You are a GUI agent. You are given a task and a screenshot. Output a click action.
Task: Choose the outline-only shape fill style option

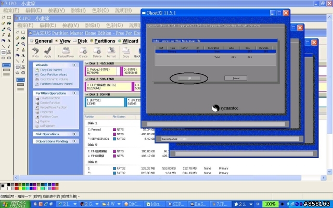6,65
